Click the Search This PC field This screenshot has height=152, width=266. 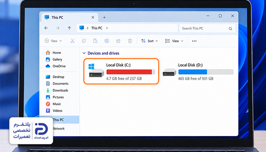pos(207,28)
